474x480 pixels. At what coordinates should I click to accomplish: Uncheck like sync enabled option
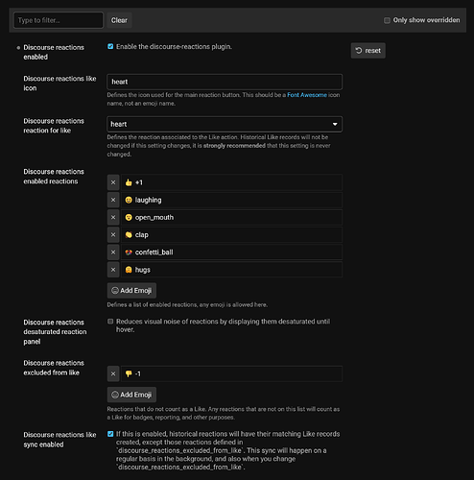pyautogui.click(x=110, y=434)
